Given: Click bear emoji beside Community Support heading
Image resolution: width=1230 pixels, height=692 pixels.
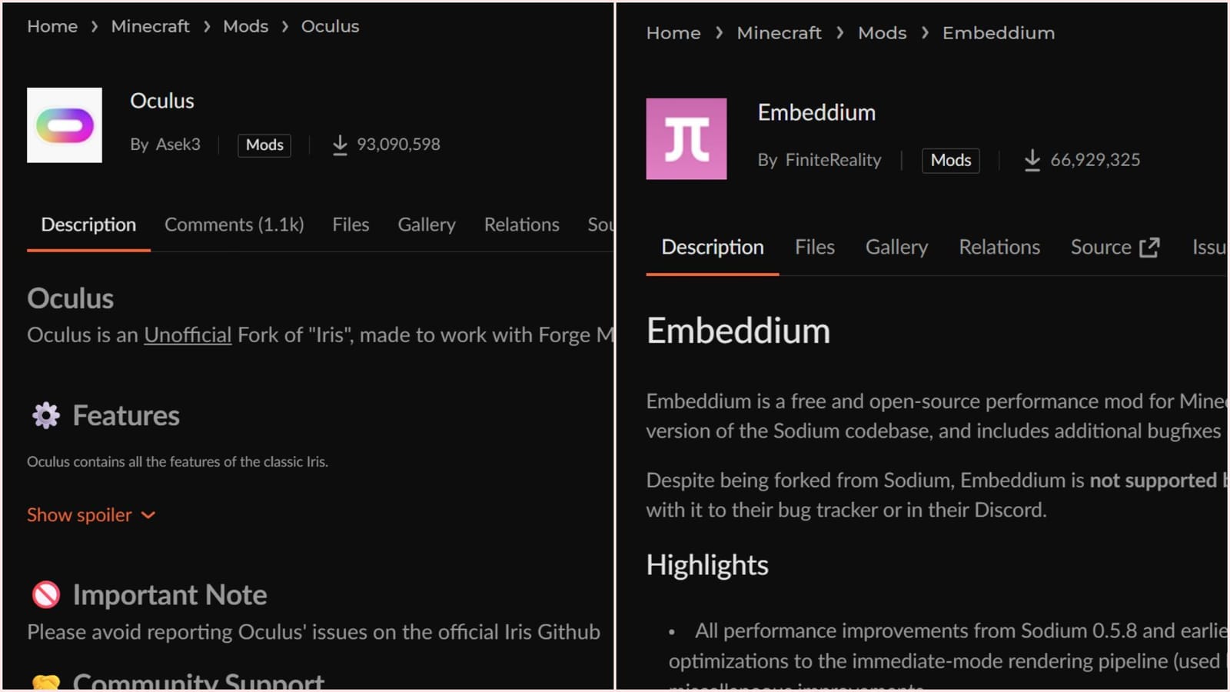Looking at the screenshot, I should coord(45,680).
